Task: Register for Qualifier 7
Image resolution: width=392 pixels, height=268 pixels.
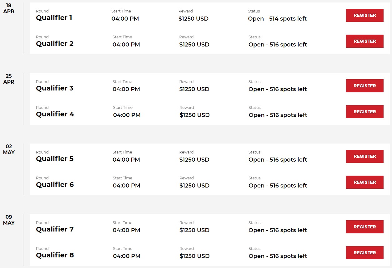Action: tap(364, 227)
